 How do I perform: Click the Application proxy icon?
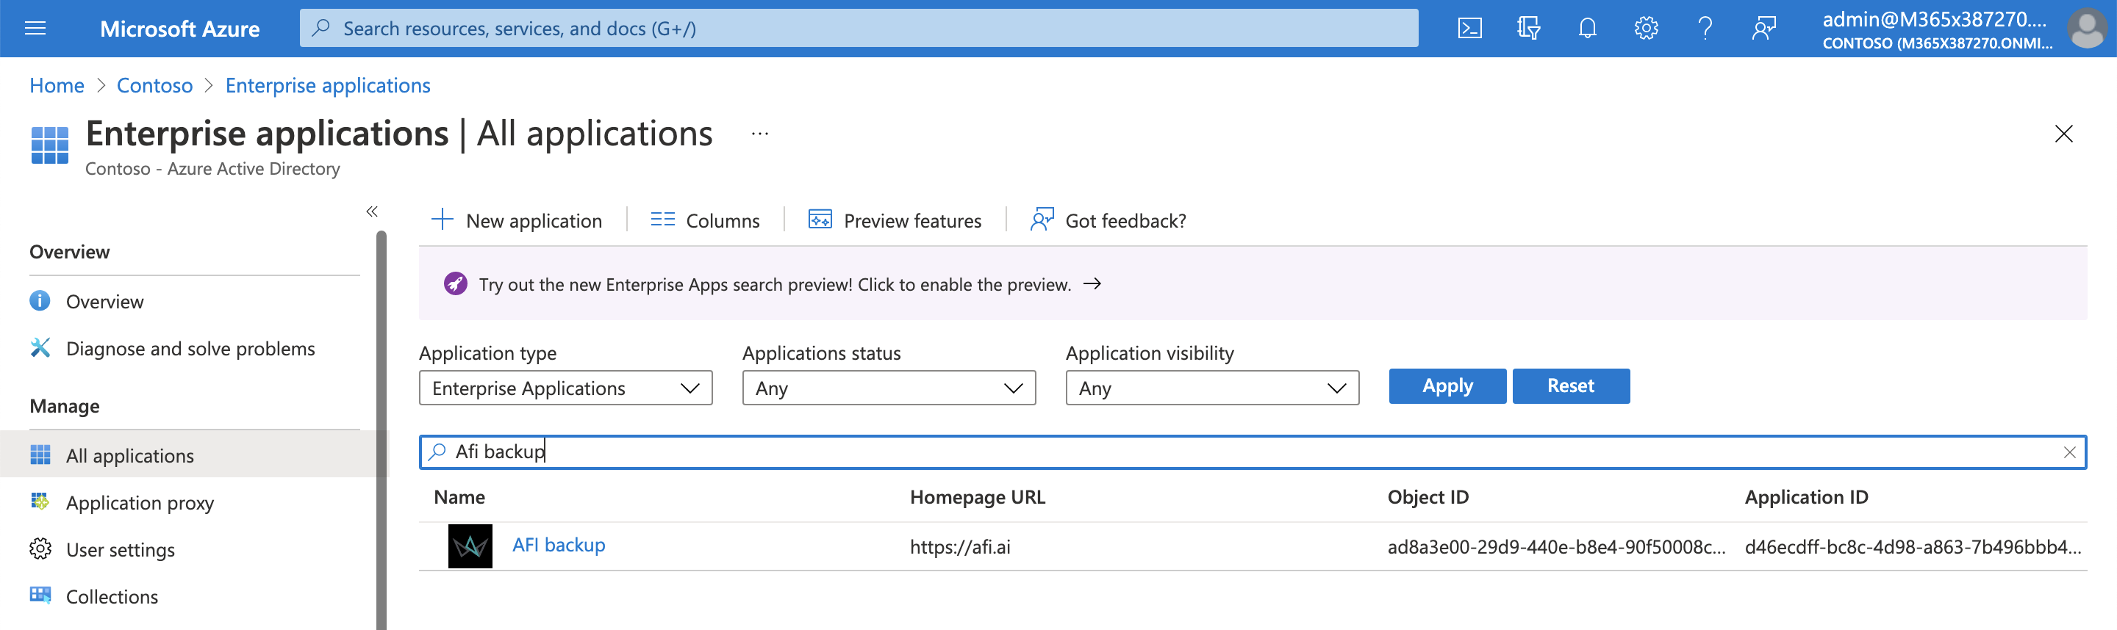[x=40, y=502]
